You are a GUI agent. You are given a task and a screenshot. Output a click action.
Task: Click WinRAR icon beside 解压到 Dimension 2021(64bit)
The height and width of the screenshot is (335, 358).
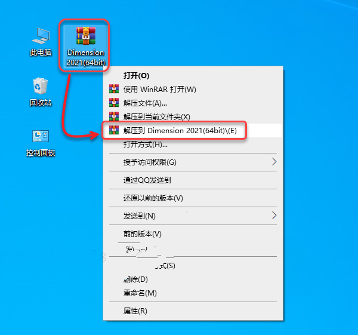point(114,130)
